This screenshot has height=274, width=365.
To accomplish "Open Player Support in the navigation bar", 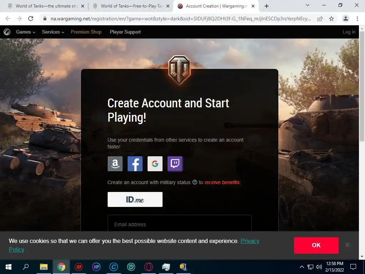I will pyautogui.click(x=125, y=32).
